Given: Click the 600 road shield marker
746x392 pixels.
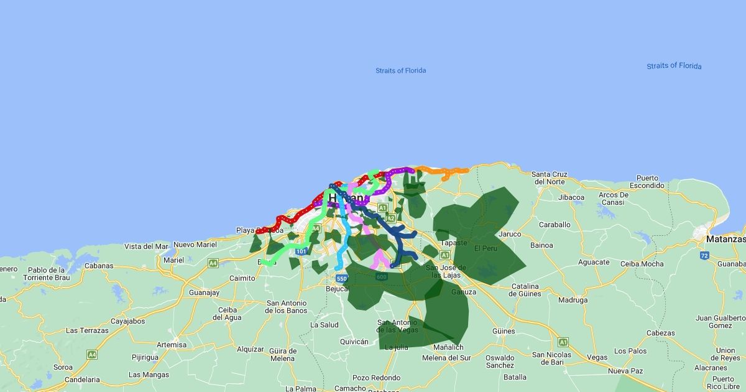Looking at the screenshot, I should (x=381, y=276).
